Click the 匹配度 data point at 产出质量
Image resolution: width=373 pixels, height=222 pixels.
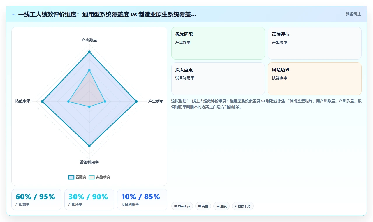tap(136, 102)
